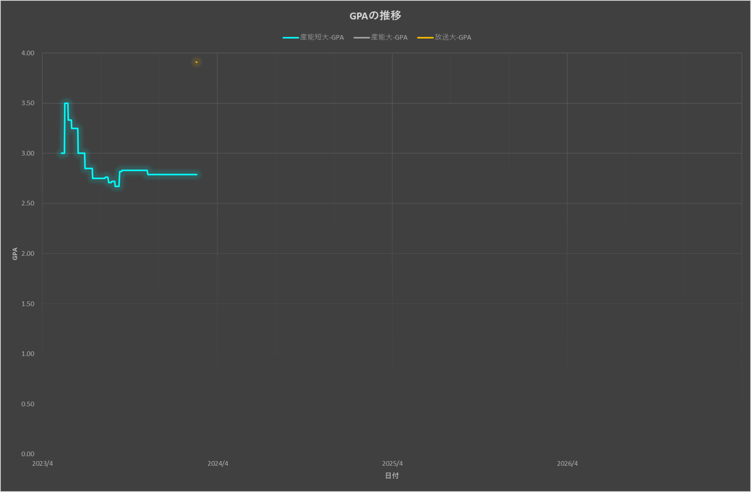Click the 0.00 y-axis label
The height and width of the screenshot is (492, 751).
[x=28, y=454]
